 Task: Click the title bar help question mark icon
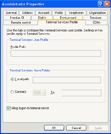pos(101,4)
